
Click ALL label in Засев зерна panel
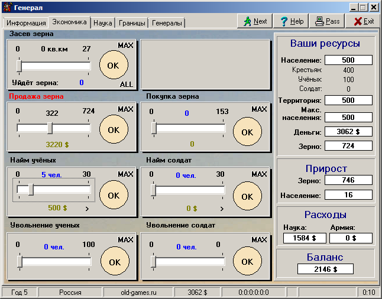click(x=127, y=84)
